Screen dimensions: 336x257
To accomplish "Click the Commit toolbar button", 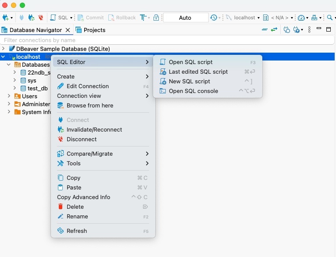I will coord(91,18).
